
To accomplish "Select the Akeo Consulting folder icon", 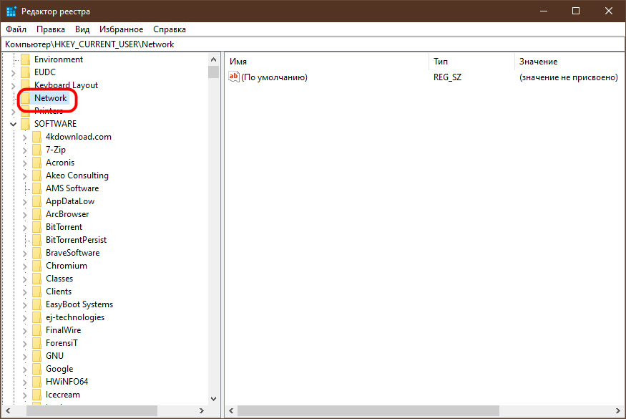I will pyautogui.click(x=36, y=175).
